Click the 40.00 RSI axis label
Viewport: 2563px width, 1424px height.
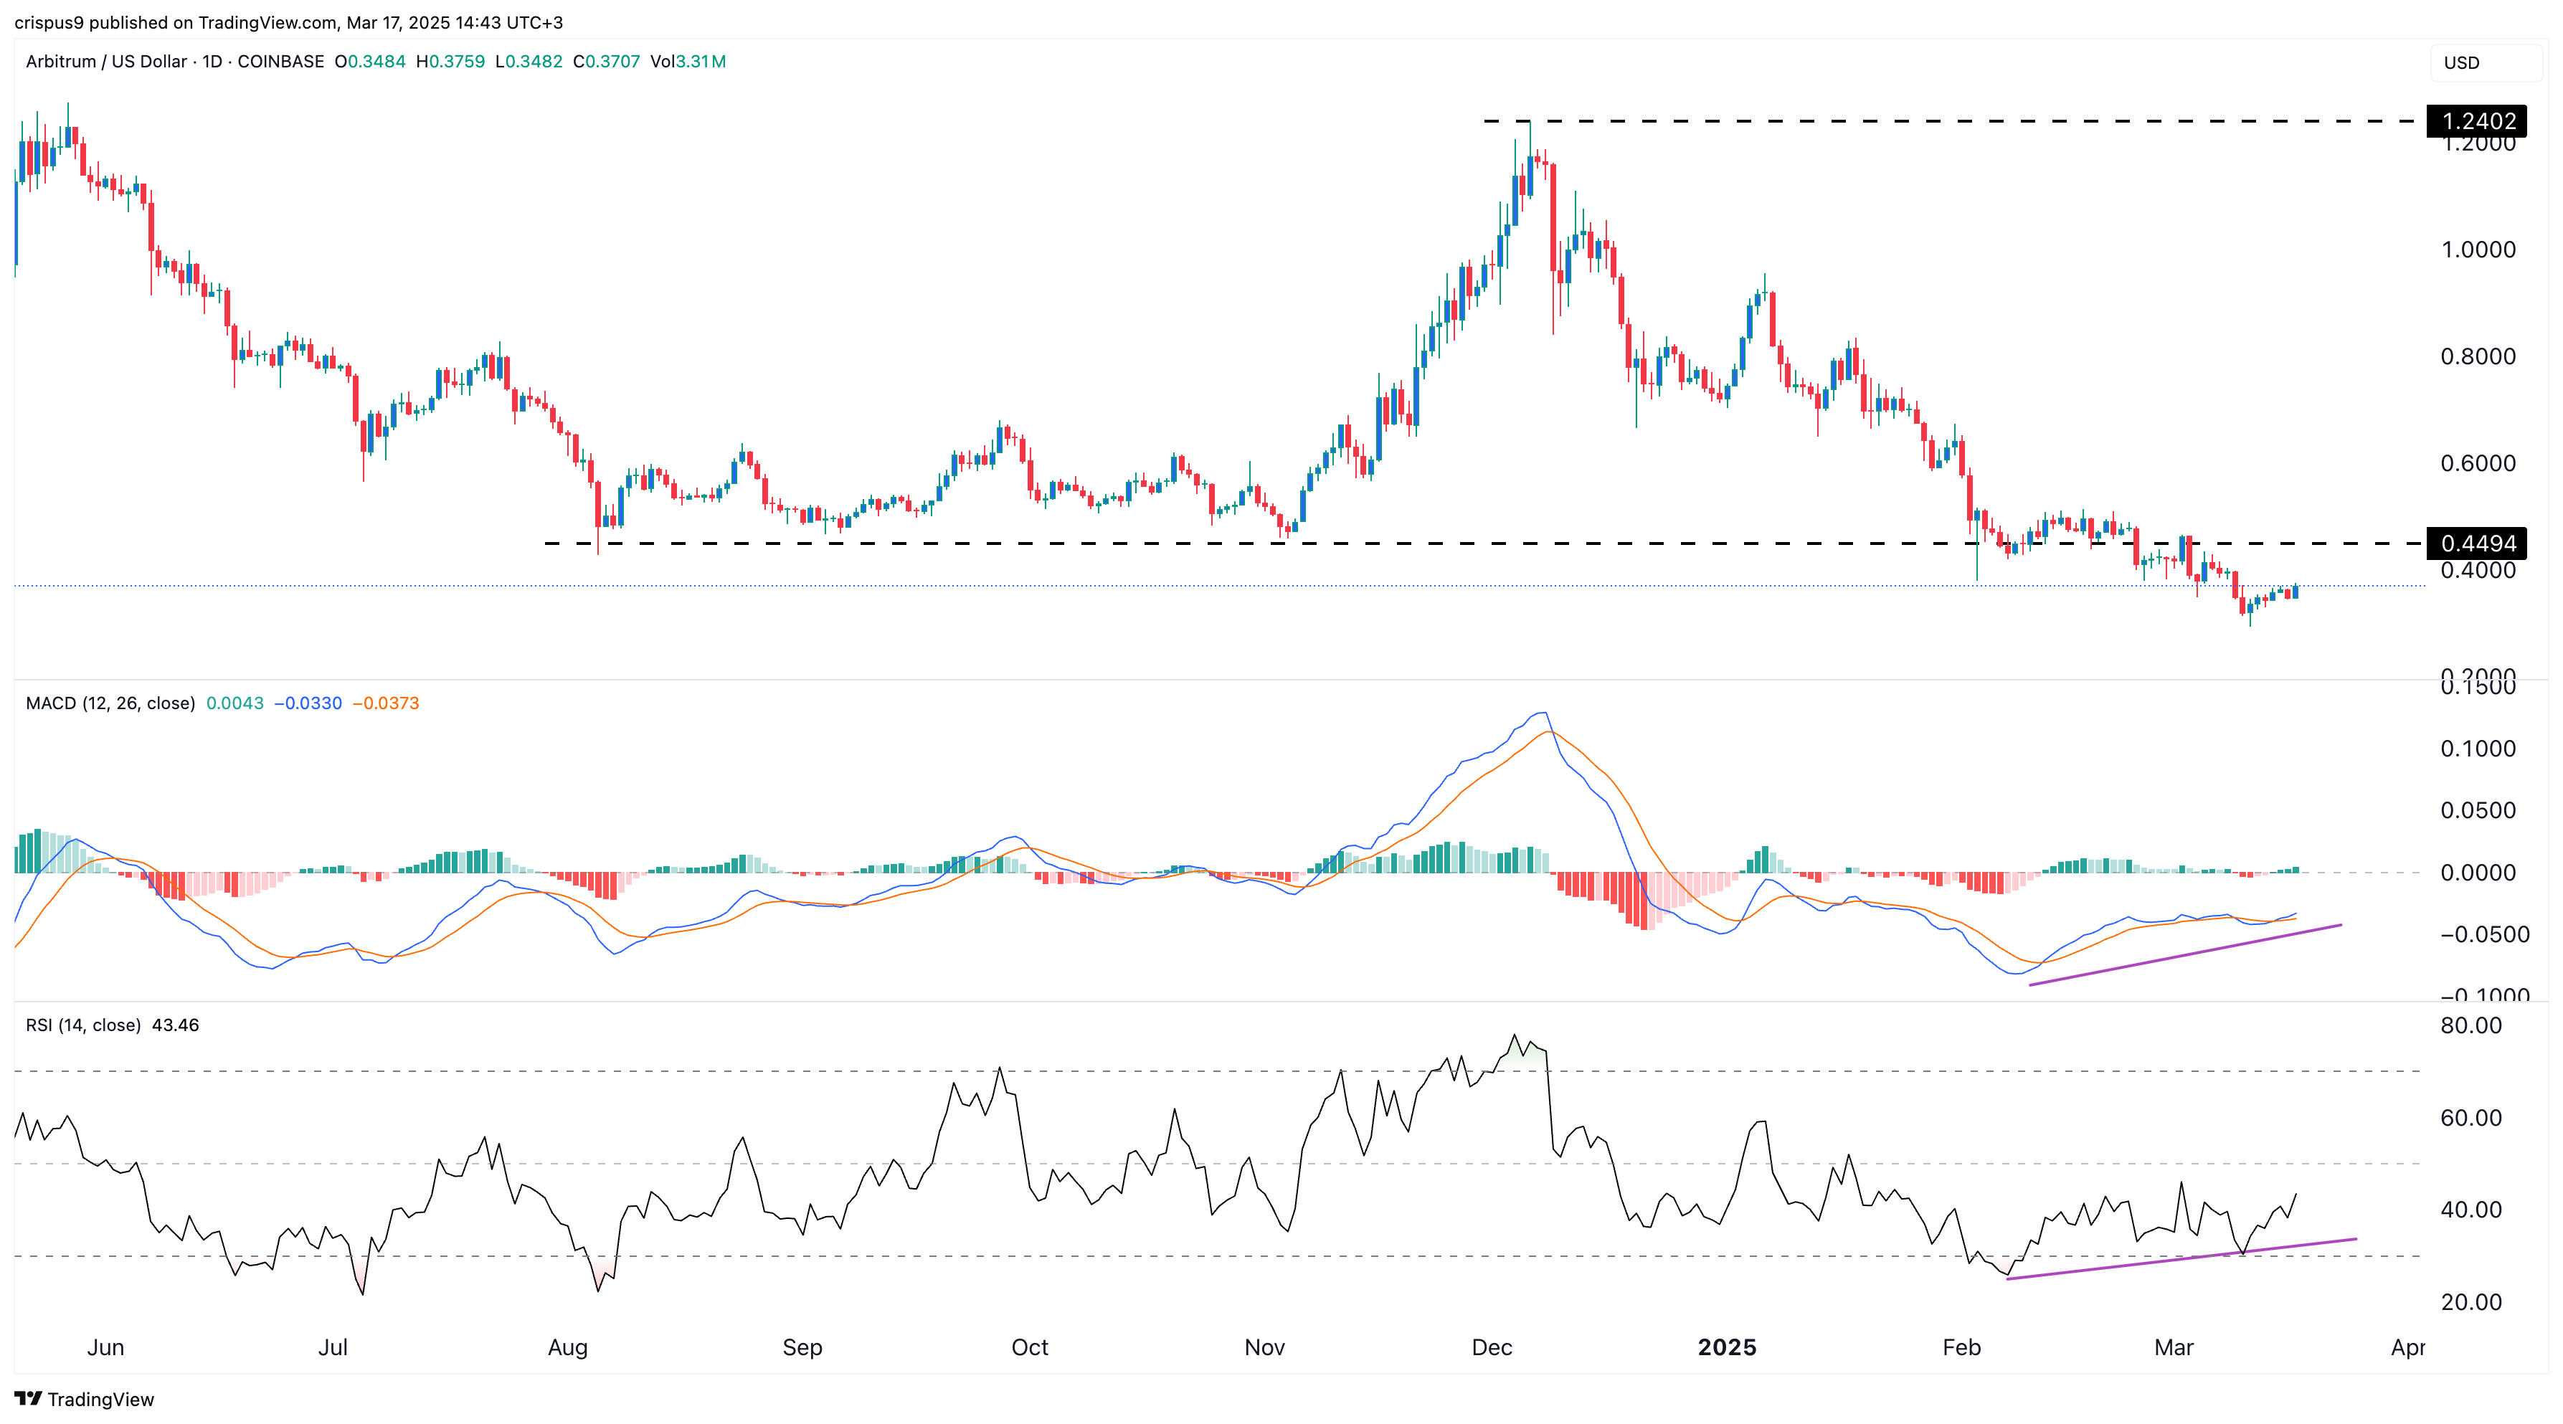pyautogui.click(x=2471, y=1210)
